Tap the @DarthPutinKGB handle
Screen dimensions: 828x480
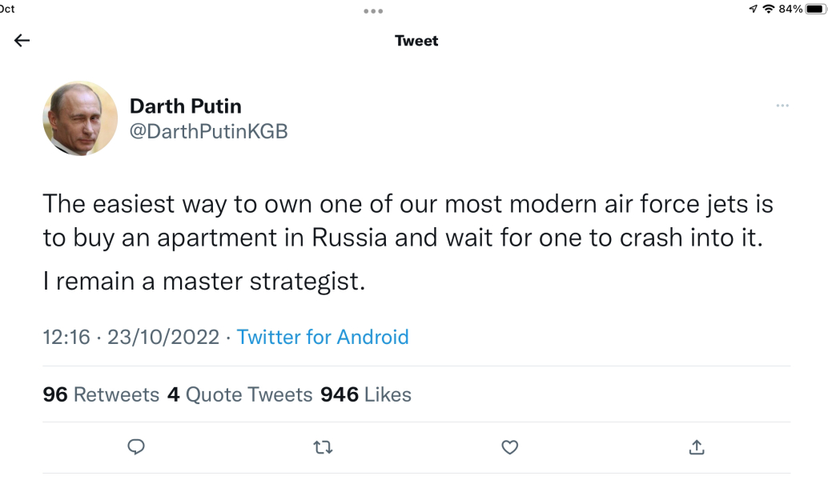(x=208, y=131)
